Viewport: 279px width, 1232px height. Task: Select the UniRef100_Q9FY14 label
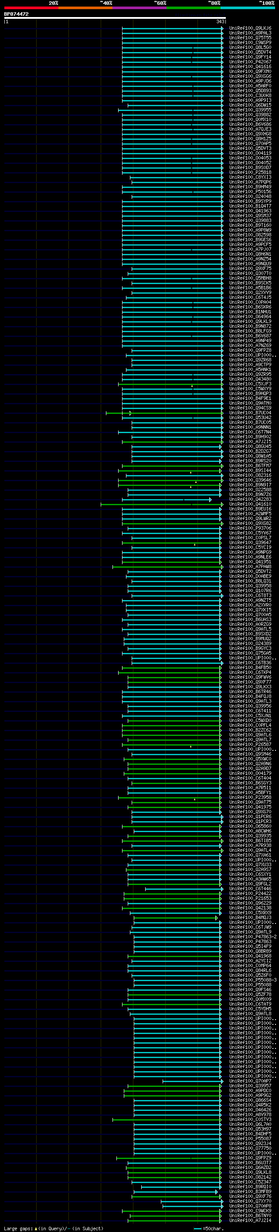[x=250, y=57]
